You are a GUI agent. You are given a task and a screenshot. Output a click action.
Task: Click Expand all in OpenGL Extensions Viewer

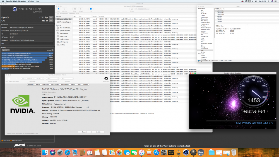tap(16, 79)
